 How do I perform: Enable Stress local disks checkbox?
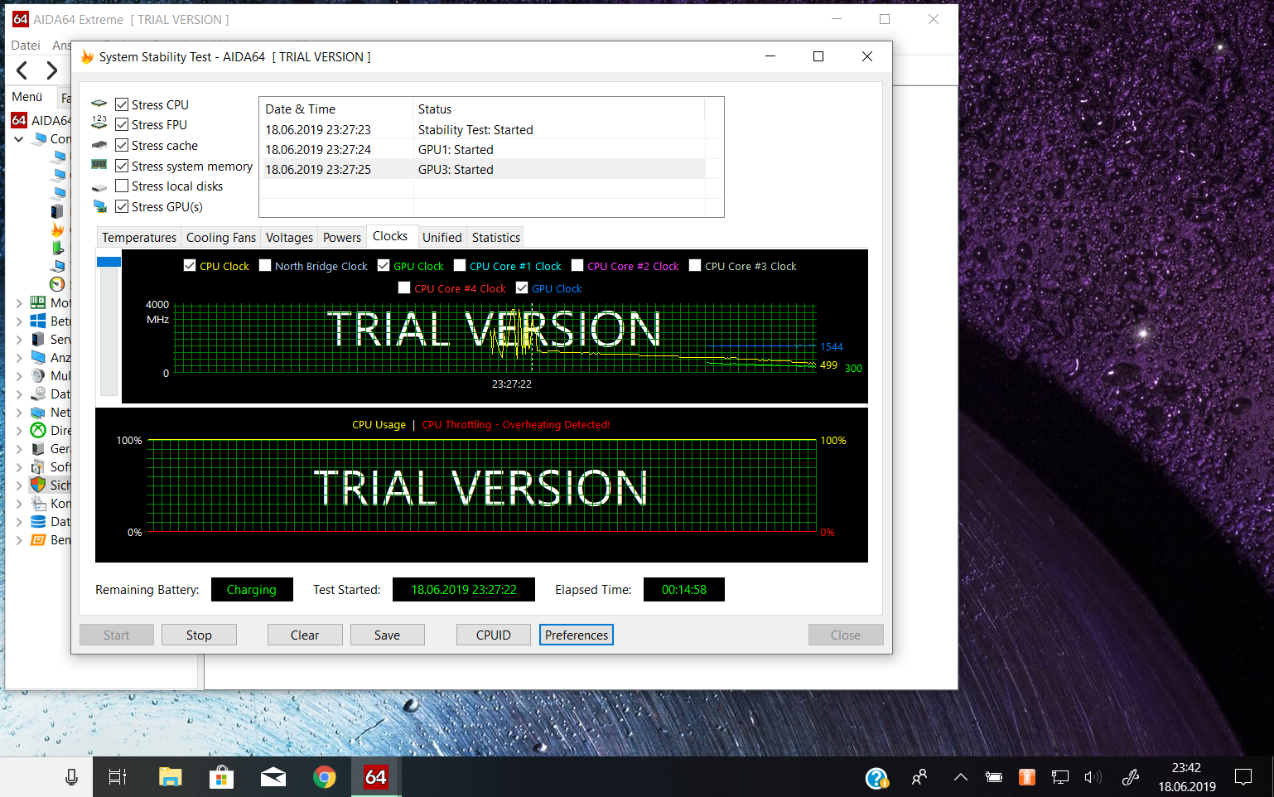coord(122,186)
